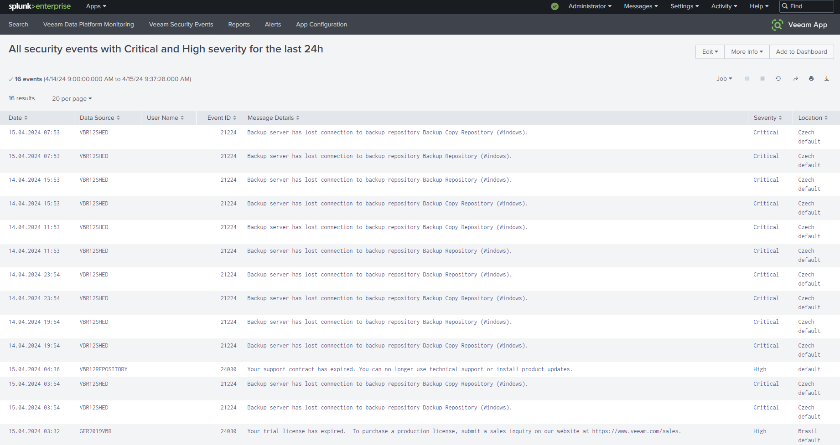840x445 pixels.
Task: Click the 15.04.2024 04:36 date cell
Action: [x=34, y=369]
